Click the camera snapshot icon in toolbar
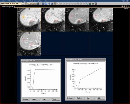This screenshot has width=130, height=104. pyautogui.click(x=93, y=4)
